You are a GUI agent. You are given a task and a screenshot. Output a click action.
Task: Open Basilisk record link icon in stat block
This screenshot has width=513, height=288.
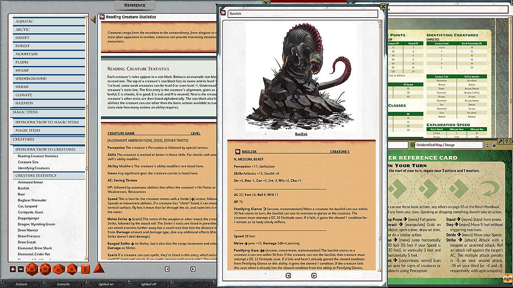(x=238, y=152)
